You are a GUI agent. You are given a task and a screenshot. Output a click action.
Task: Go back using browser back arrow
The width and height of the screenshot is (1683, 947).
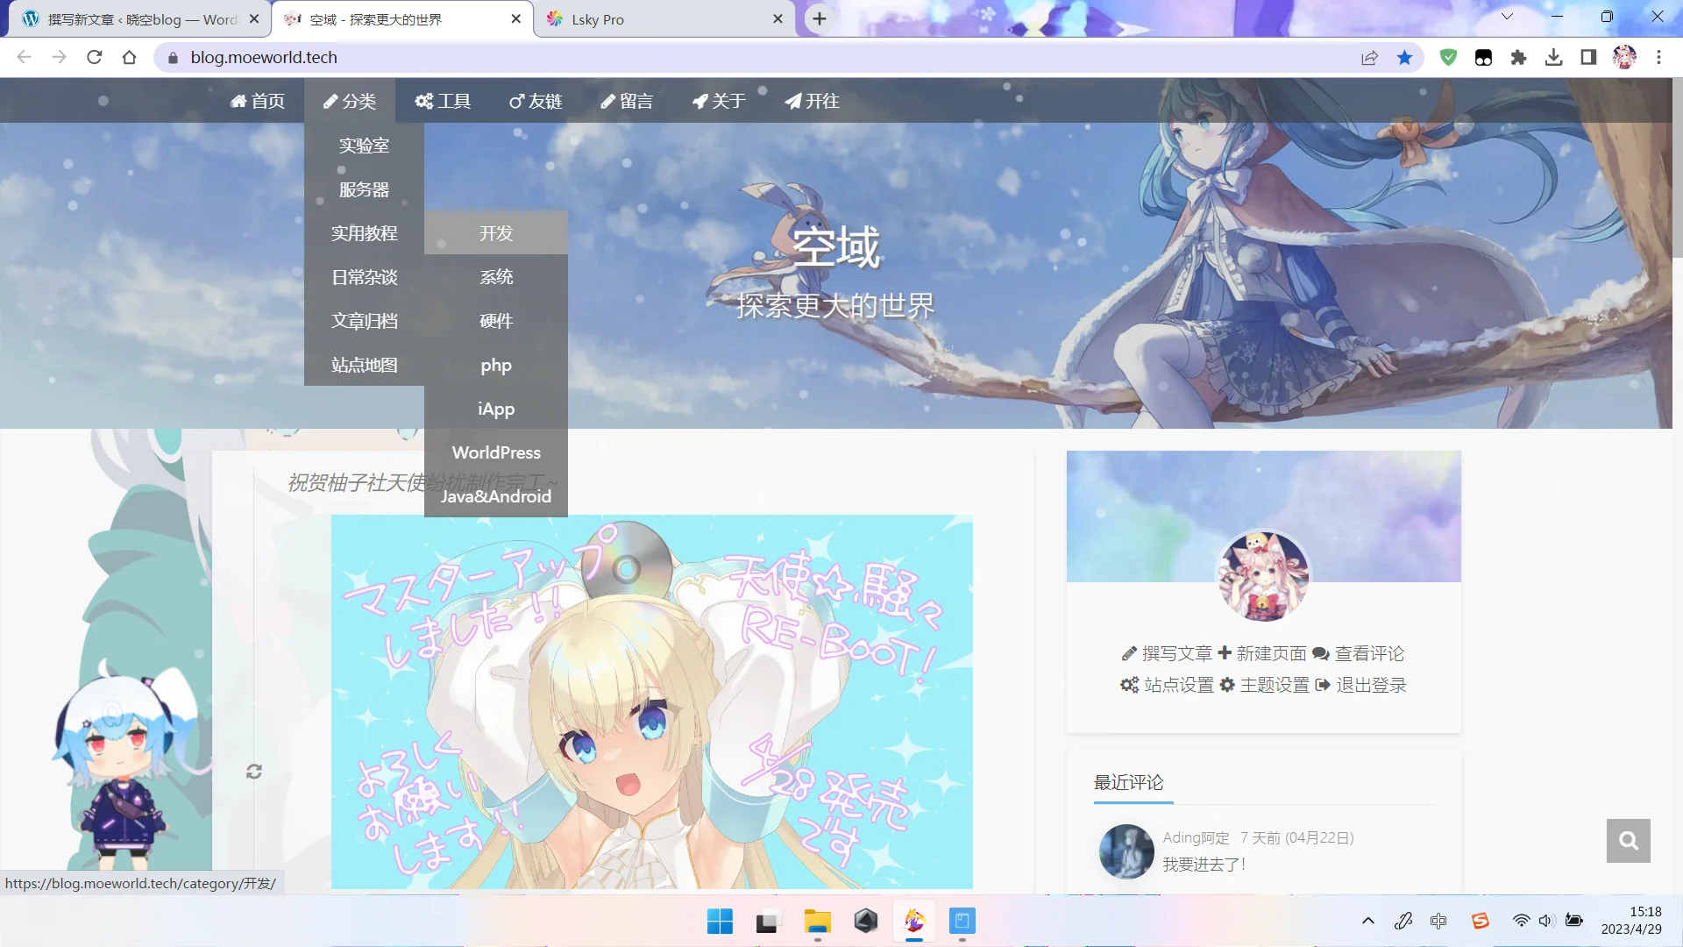24,57
